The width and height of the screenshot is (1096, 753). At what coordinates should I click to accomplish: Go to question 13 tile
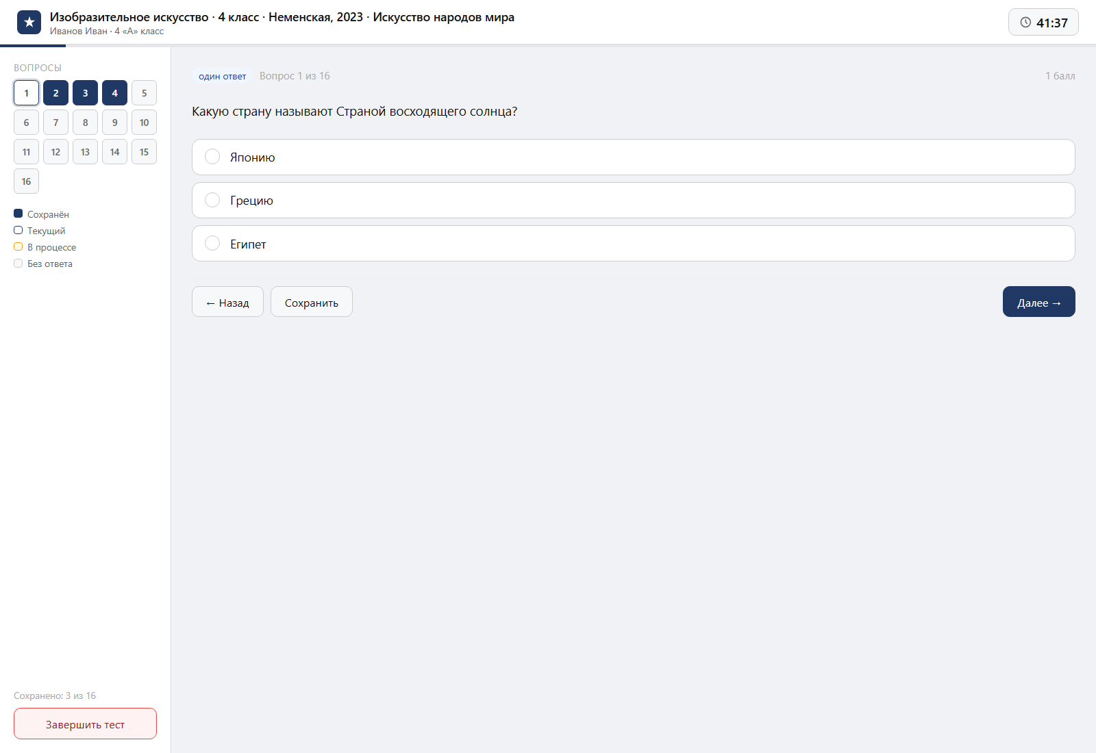(85, 152)
